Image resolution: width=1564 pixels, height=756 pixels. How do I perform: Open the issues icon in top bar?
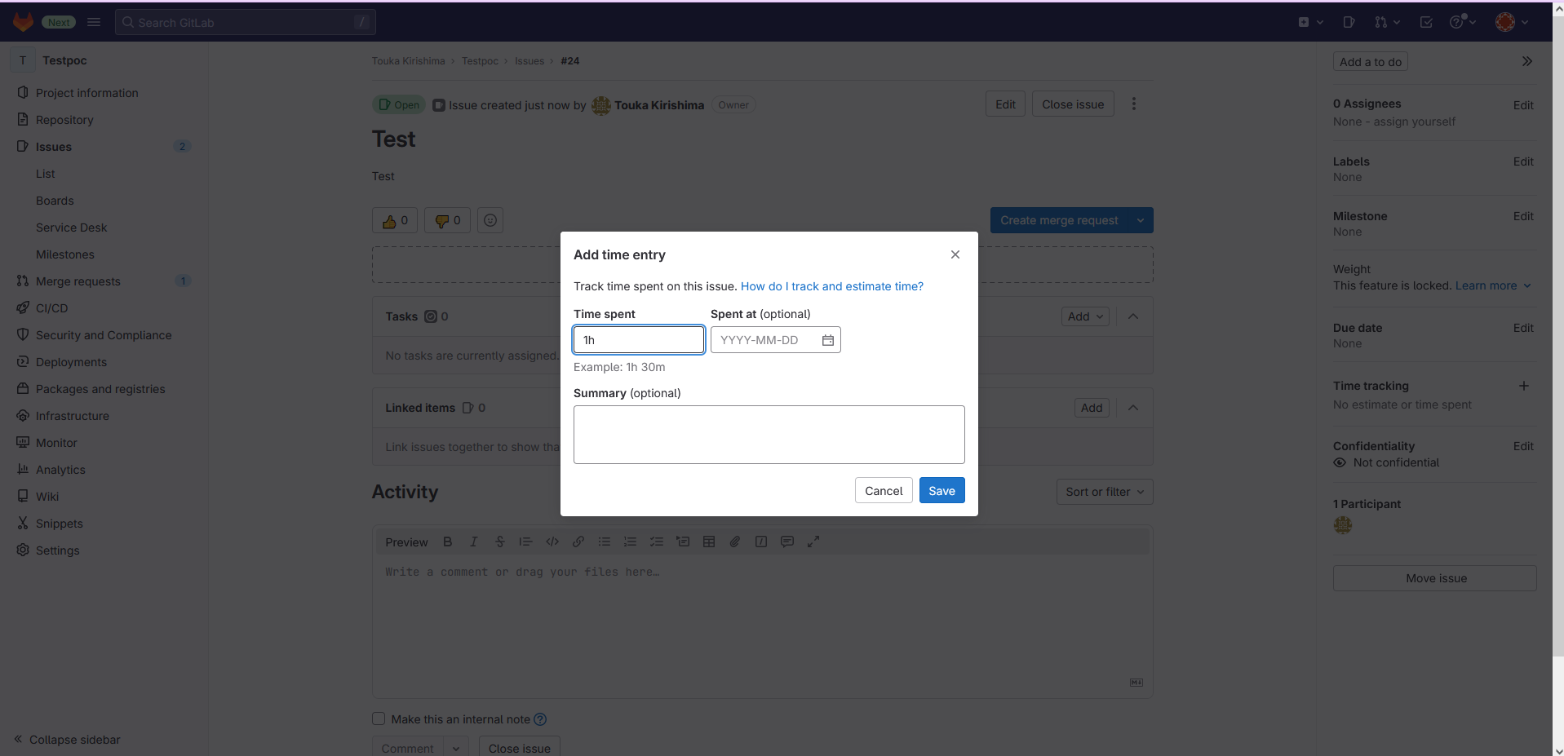pyautogui.click(x=1349, y=22)
